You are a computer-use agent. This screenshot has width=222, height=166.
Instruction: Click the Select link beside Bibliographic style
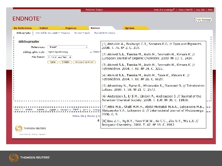tap(97, 52)
